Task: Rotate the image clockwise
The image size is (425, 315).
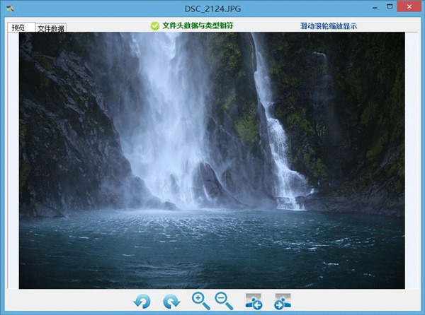Action: [x=171, y=302]
